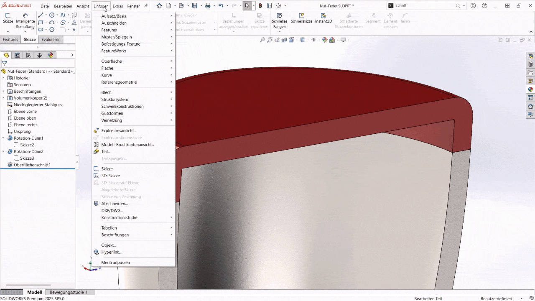This screenshot has height=301, width=535.
Task: Expand the Volumenkörper(2) tree folder
Action: (x=3, y=98)
